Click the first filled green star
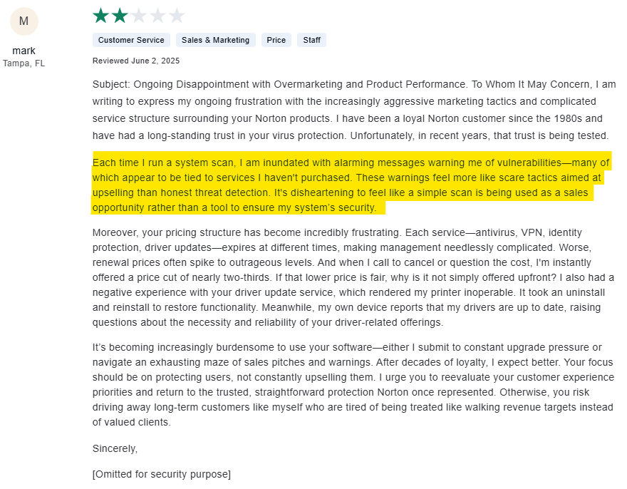This screenshot has height=489, width=627. pos(99,14)
